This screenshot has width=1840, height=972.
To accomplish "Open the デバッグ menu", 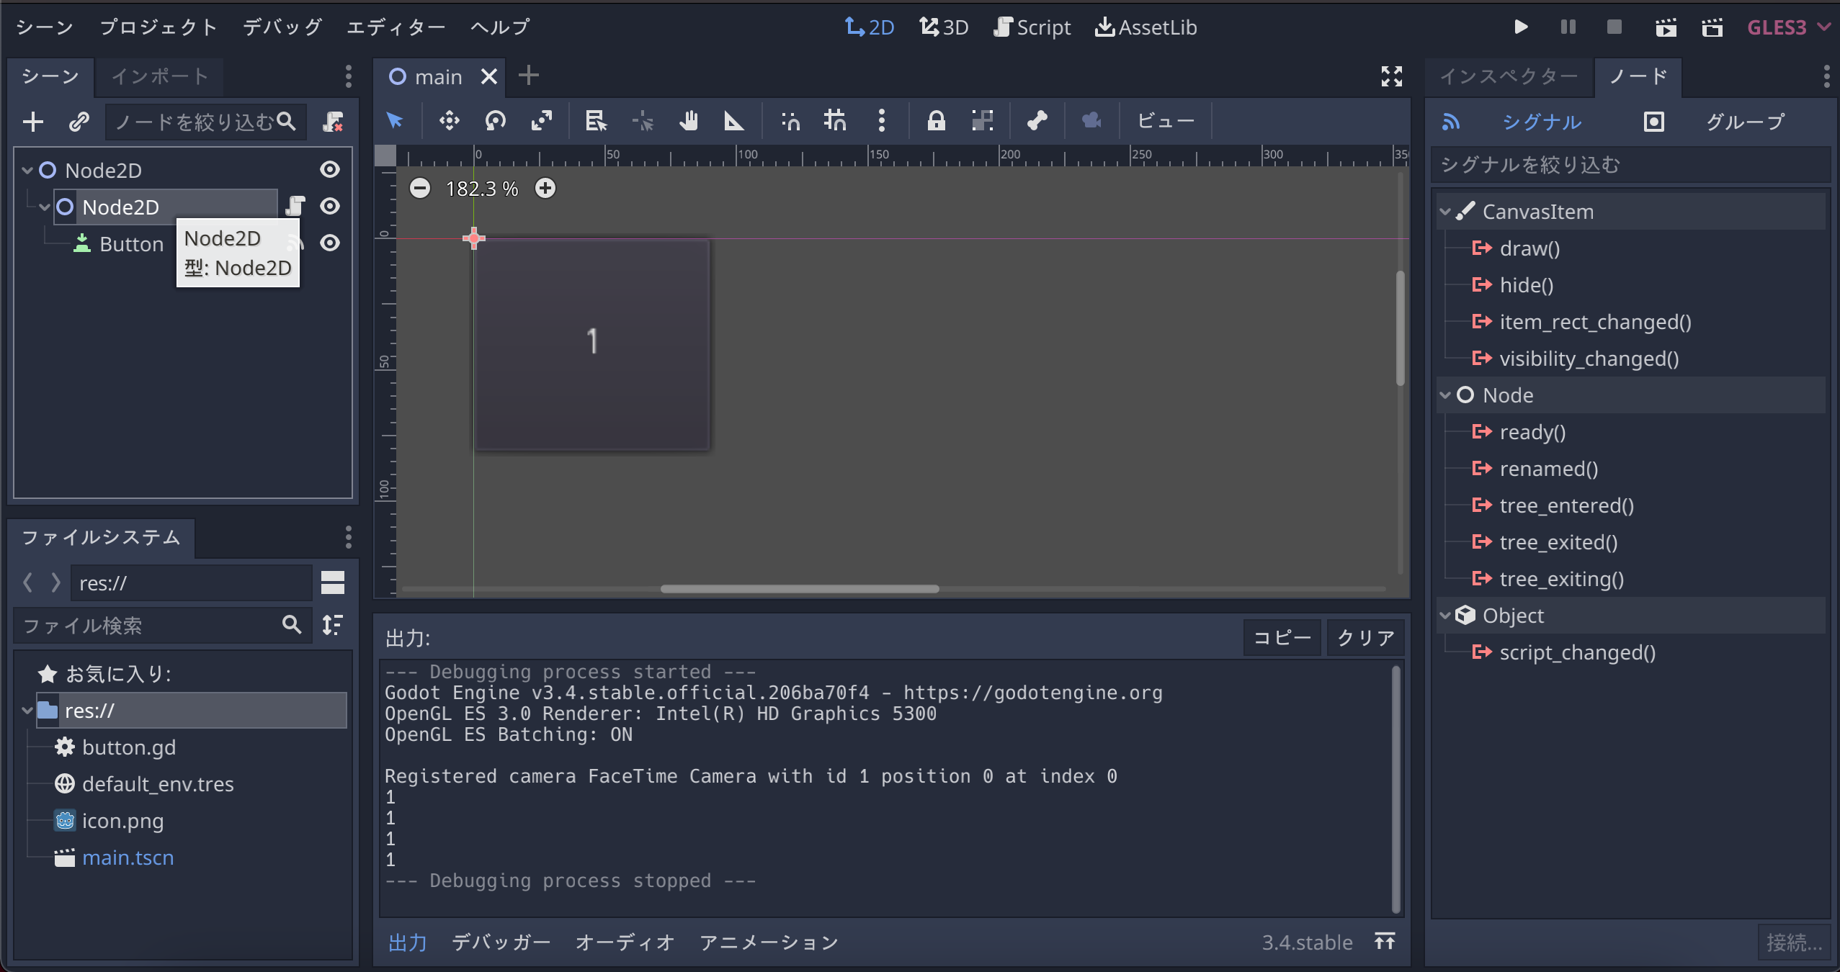I will tap(282, 27).
